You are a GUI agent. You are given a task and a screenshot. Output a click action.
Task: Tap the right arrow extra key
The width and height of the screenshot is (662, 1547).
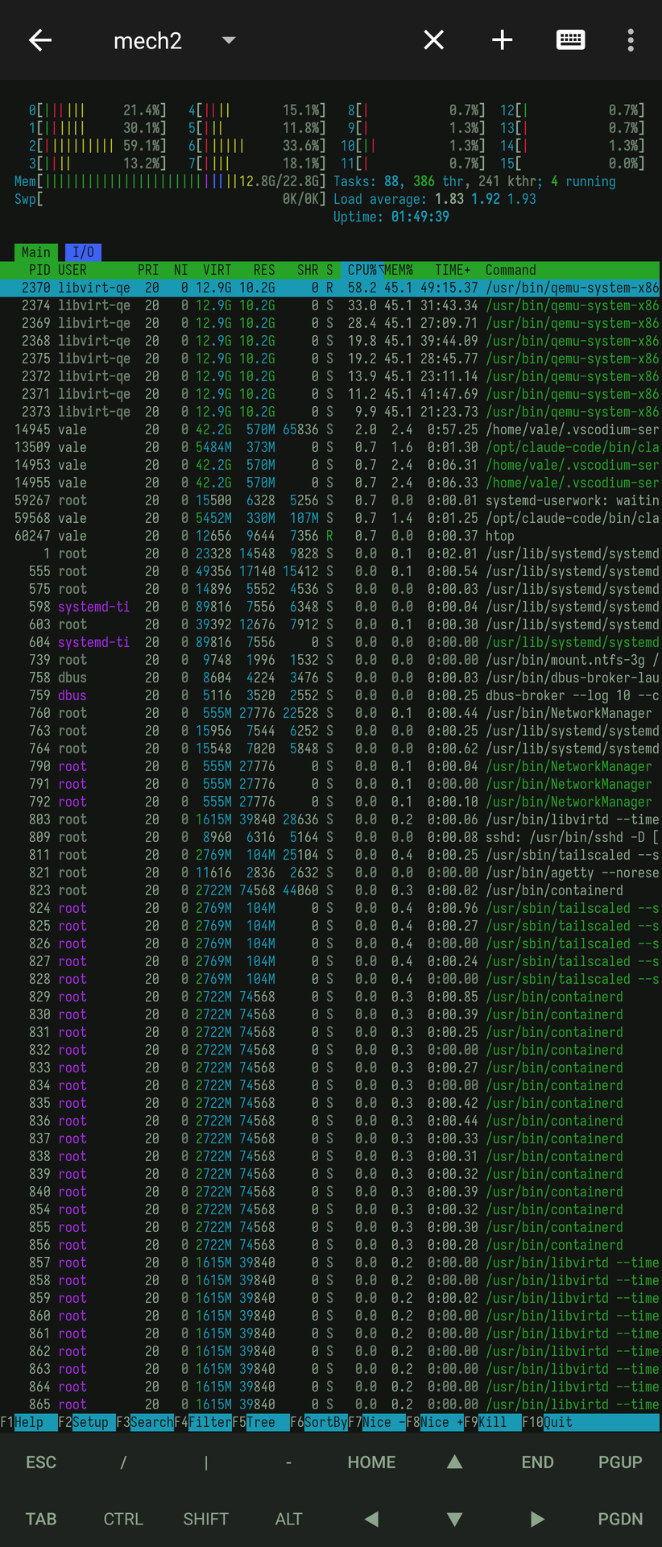pyautogui.click(x=537, y=1519)
